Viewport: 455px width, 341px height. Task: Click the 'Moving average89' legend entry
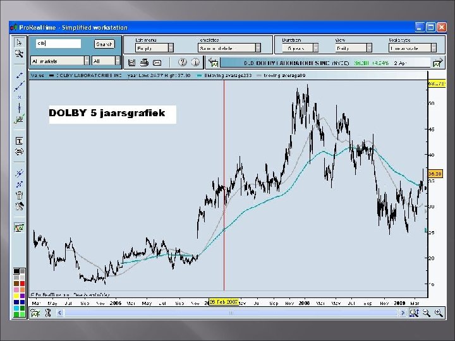pos(281,75)
